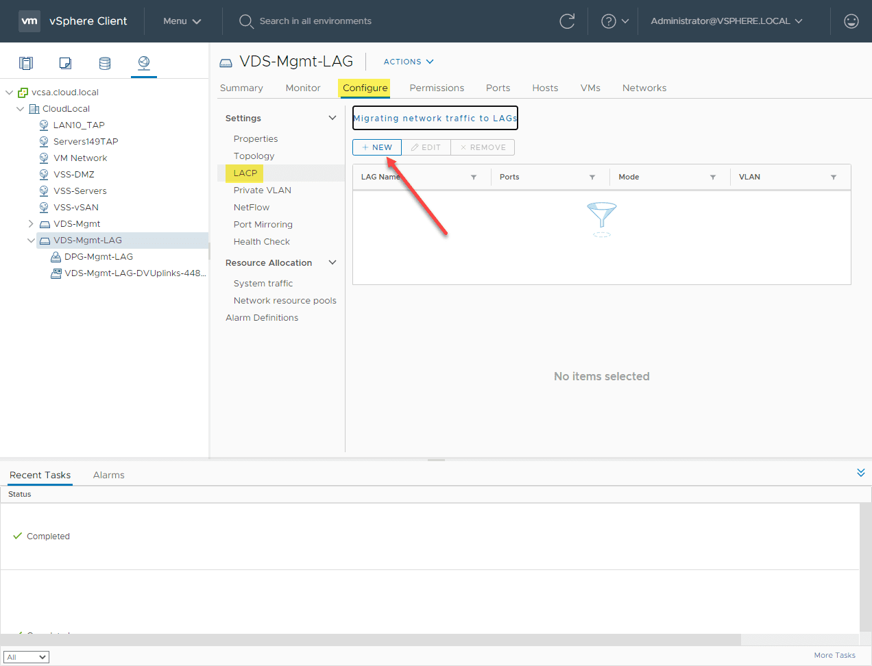Open the More Tasks link
The width and height of the screenshot is (872, 666).
coord(834,656)
